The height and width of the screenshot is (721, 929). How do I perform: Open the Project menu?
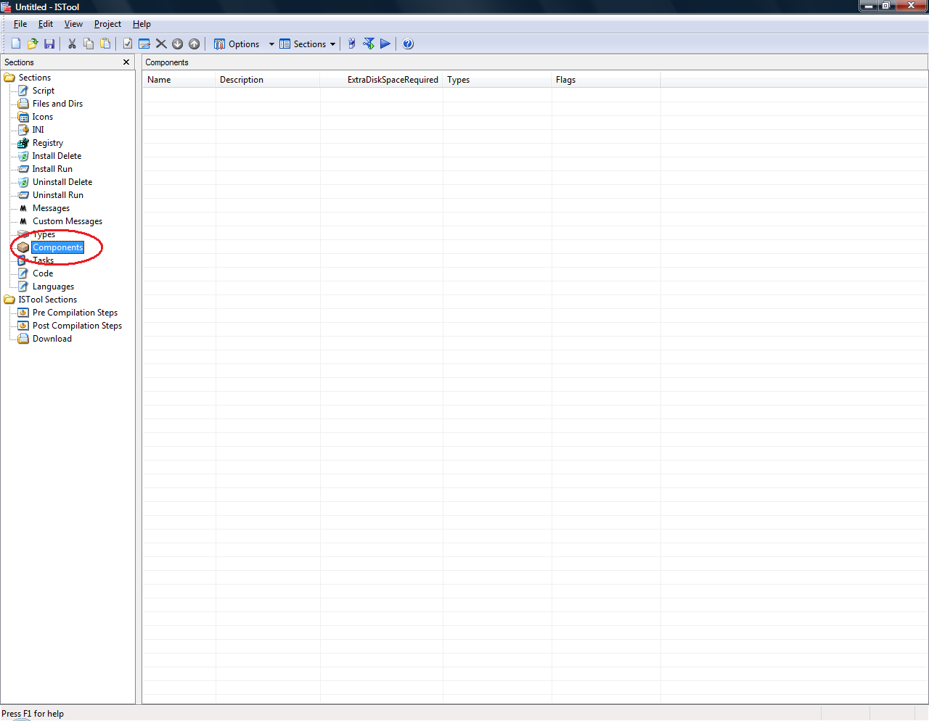tap(107, 24)
